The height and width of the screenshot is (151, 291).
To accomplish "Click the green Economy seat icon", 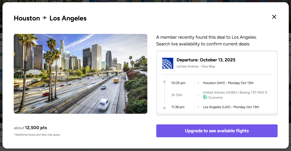I will pos(205,97).
